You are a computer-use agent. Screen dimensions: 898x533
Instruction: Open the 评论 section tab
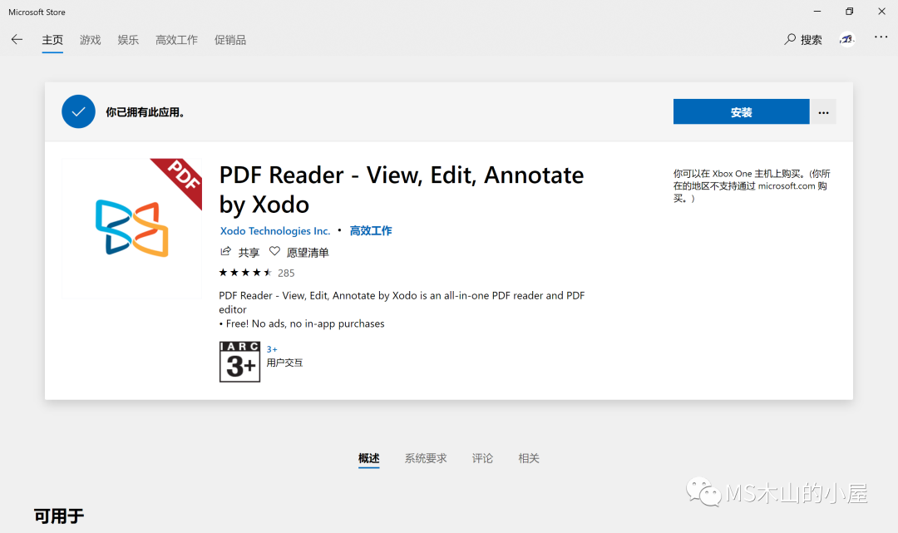coord(482,458)
